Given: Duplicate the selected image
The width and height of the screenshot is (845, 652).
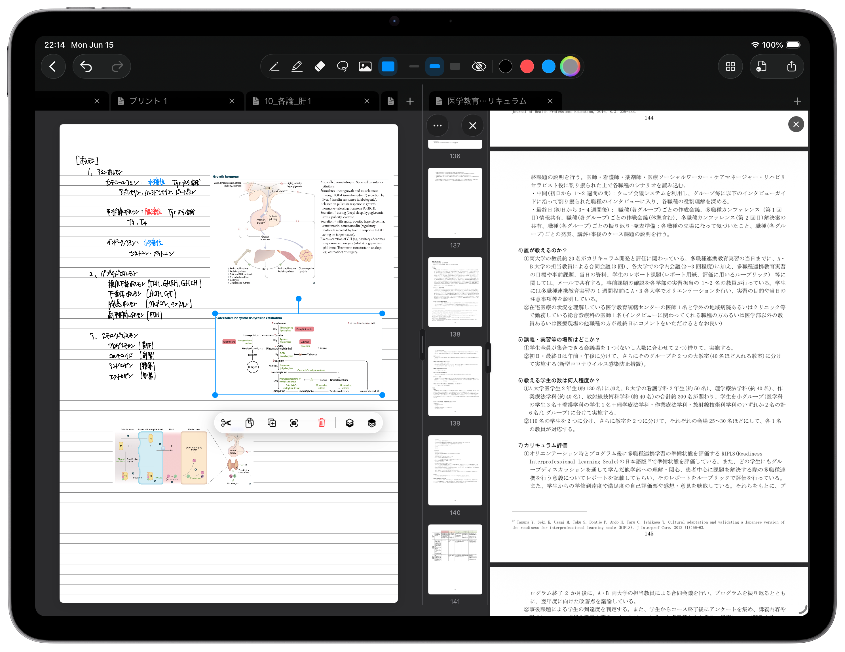Looking at the screenshot, I should pos(272,423).
